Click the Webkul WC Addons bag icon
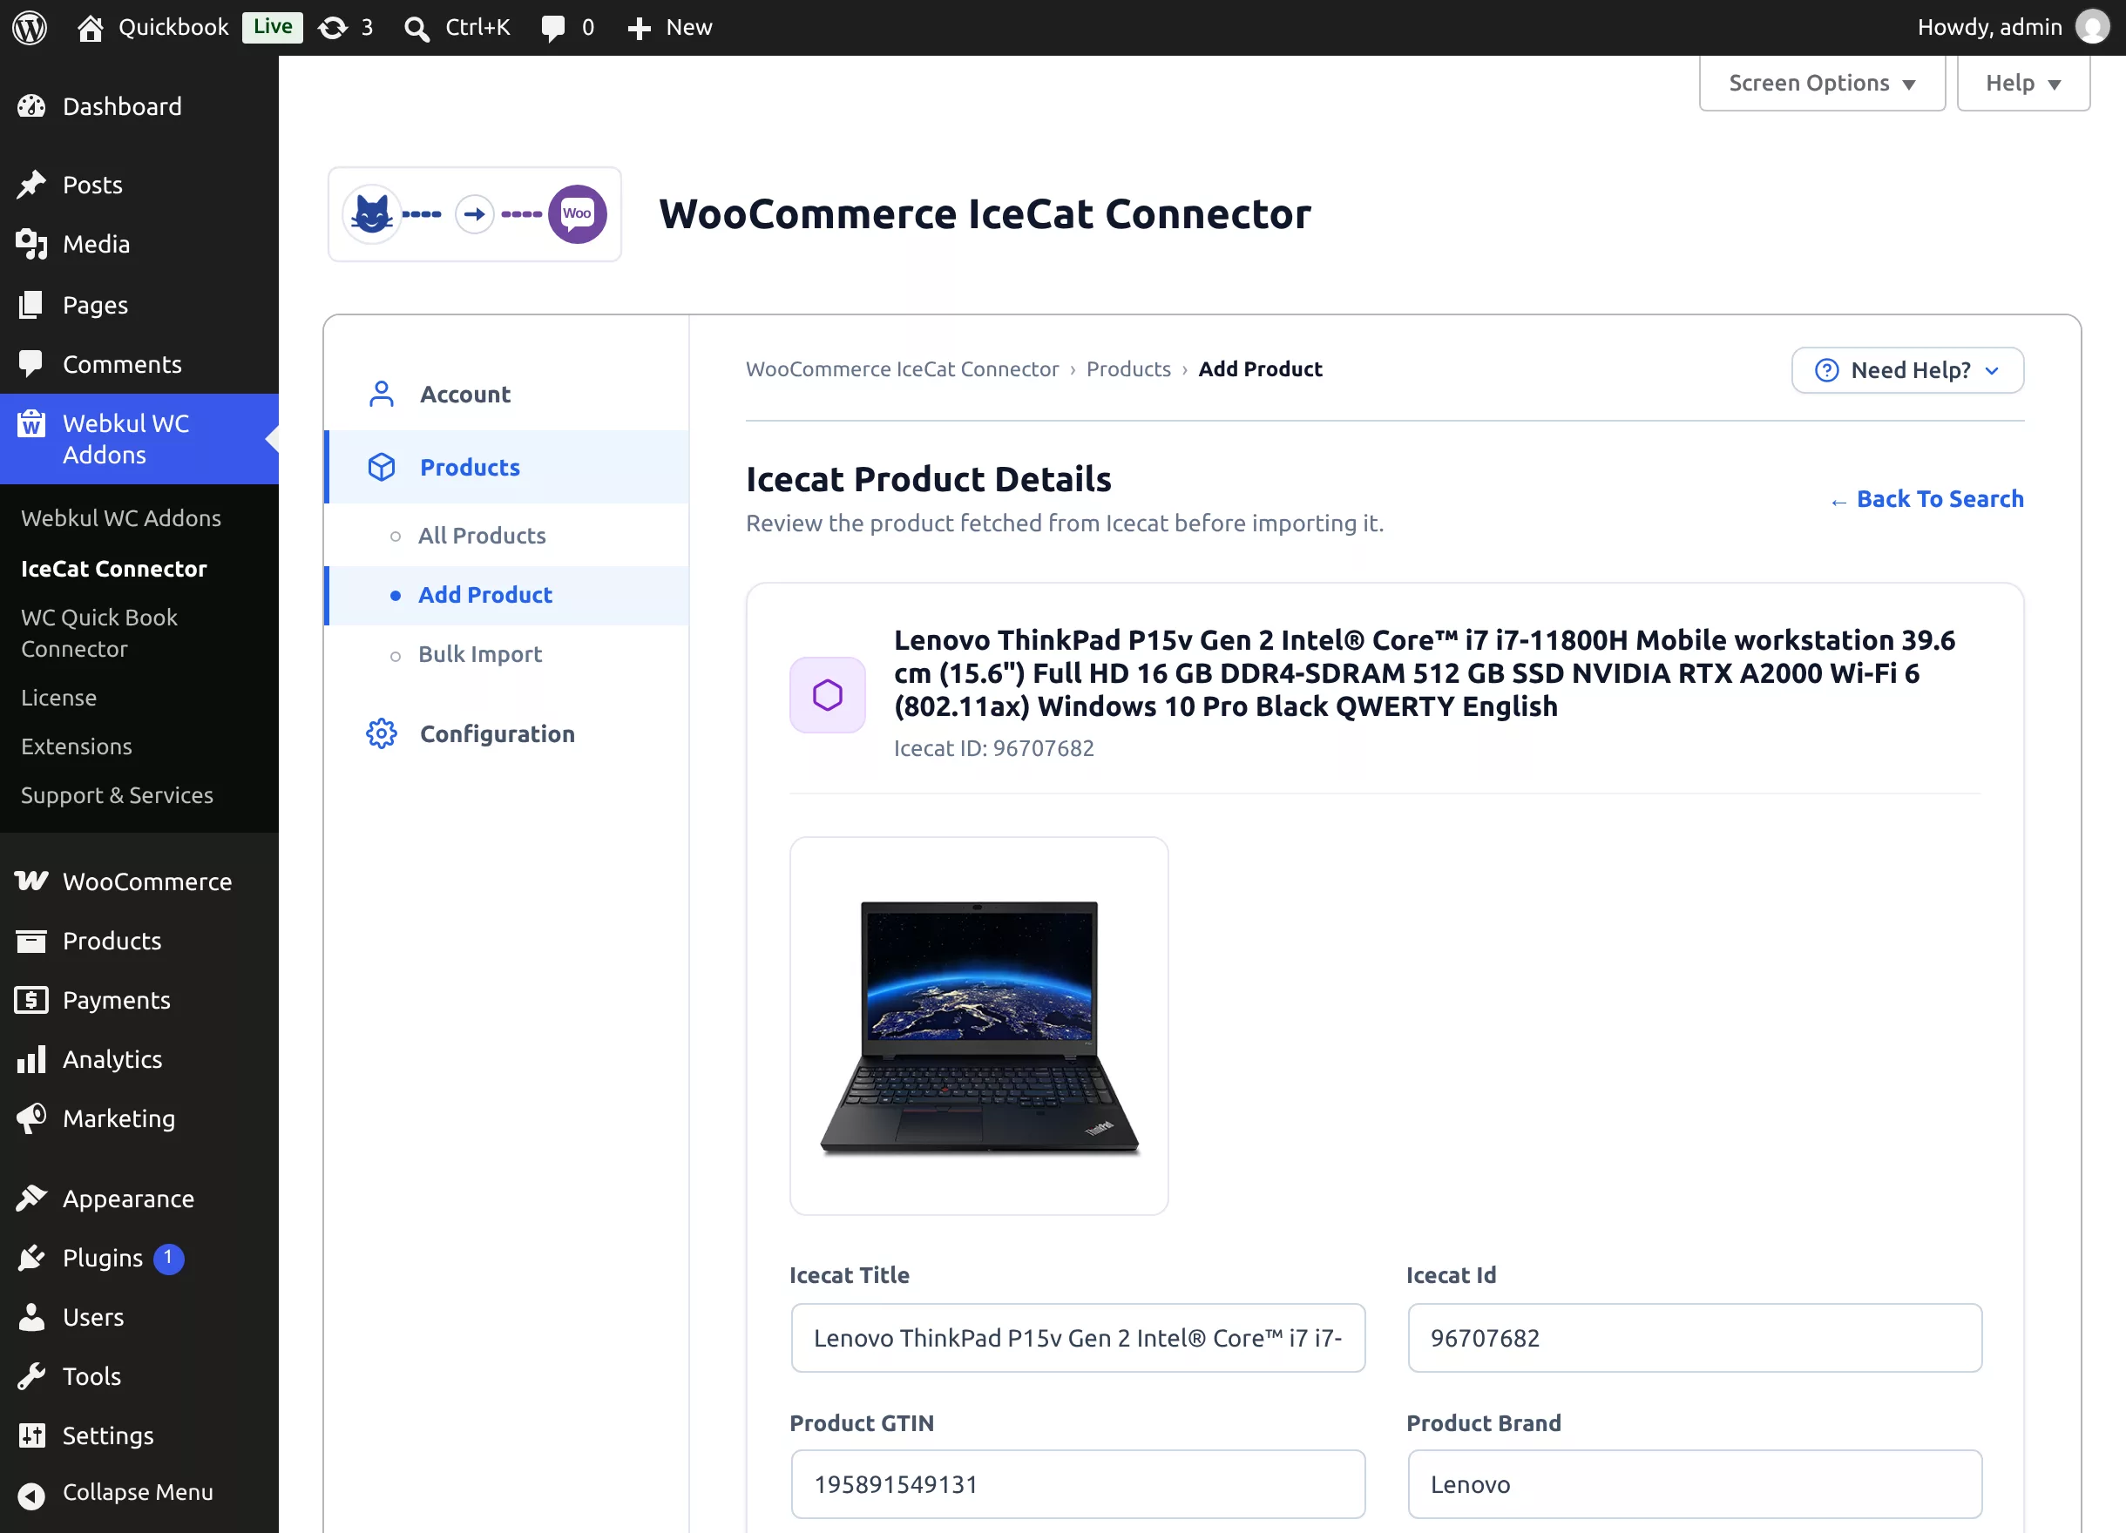This screenshot has height=1533, width=2126. coord(31,423)
